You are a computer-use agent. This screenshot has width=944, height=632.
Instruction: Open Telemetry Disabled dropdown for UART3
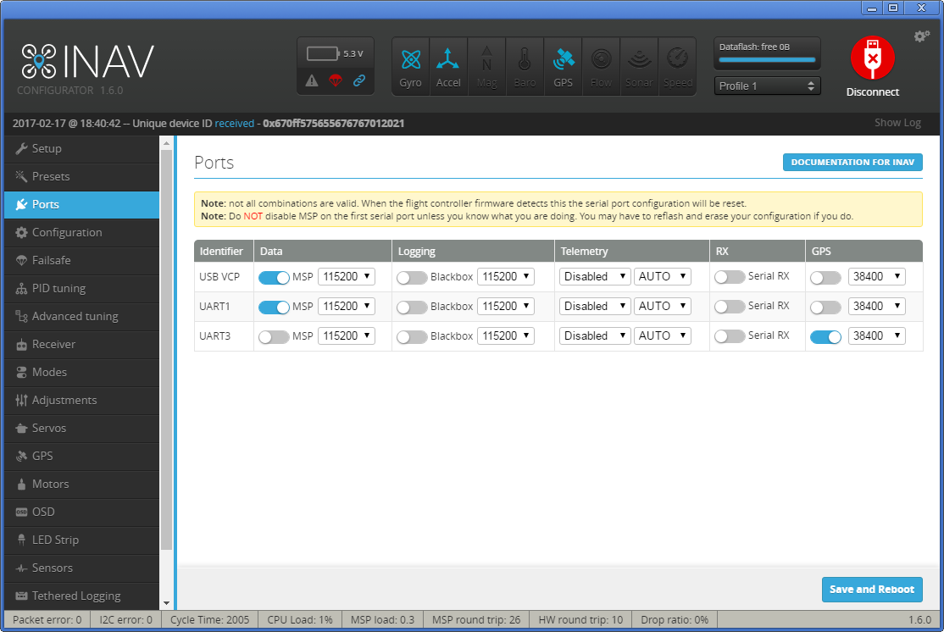[x=595, y=335]
